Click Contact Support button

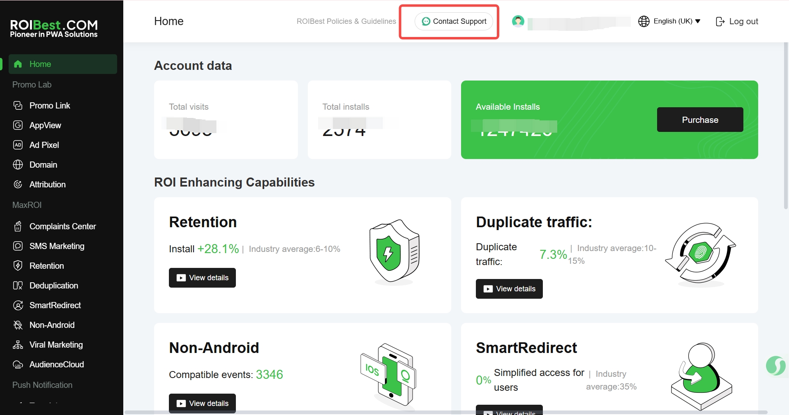click(454, 21)
